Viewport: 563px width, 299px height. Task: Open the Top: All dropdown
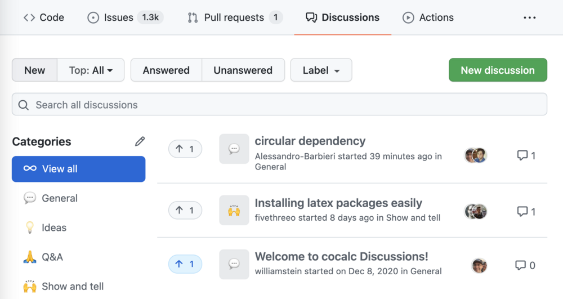(x=91, y=70)
